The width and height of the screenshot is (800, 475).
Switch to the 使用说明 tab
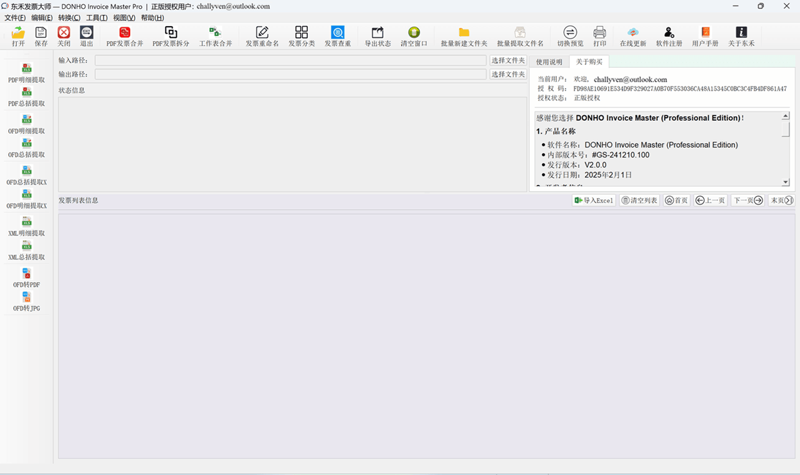(x=549, y=62)
